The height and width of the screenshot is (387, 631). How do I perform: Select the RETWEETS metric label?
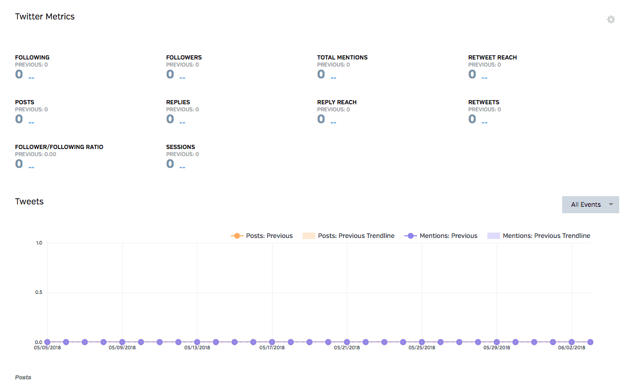(x=483, y=102)
